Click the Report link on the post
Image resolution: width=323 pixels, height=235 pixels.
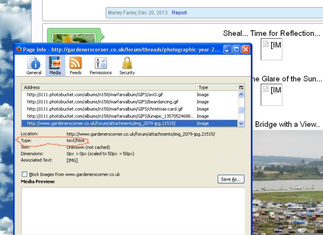pos(179,13)
